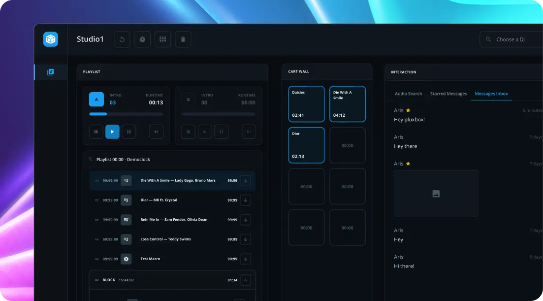This screenshot has width=543, height=301.
Task: Click the empty cart slot beside Dior
Action: coord(348,145)
